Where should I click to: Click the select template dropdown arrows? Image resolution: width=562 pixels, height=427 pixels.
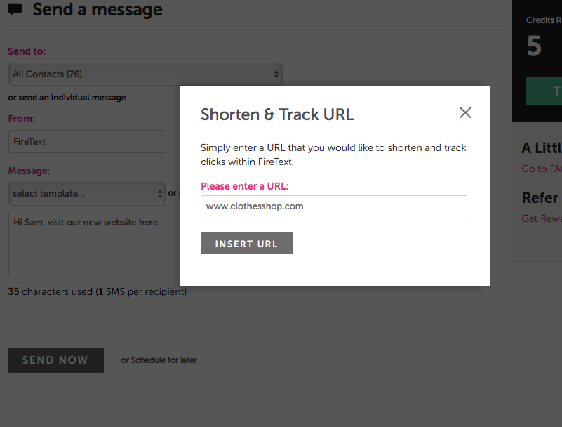pyautogui.click(x=160, y=194)
